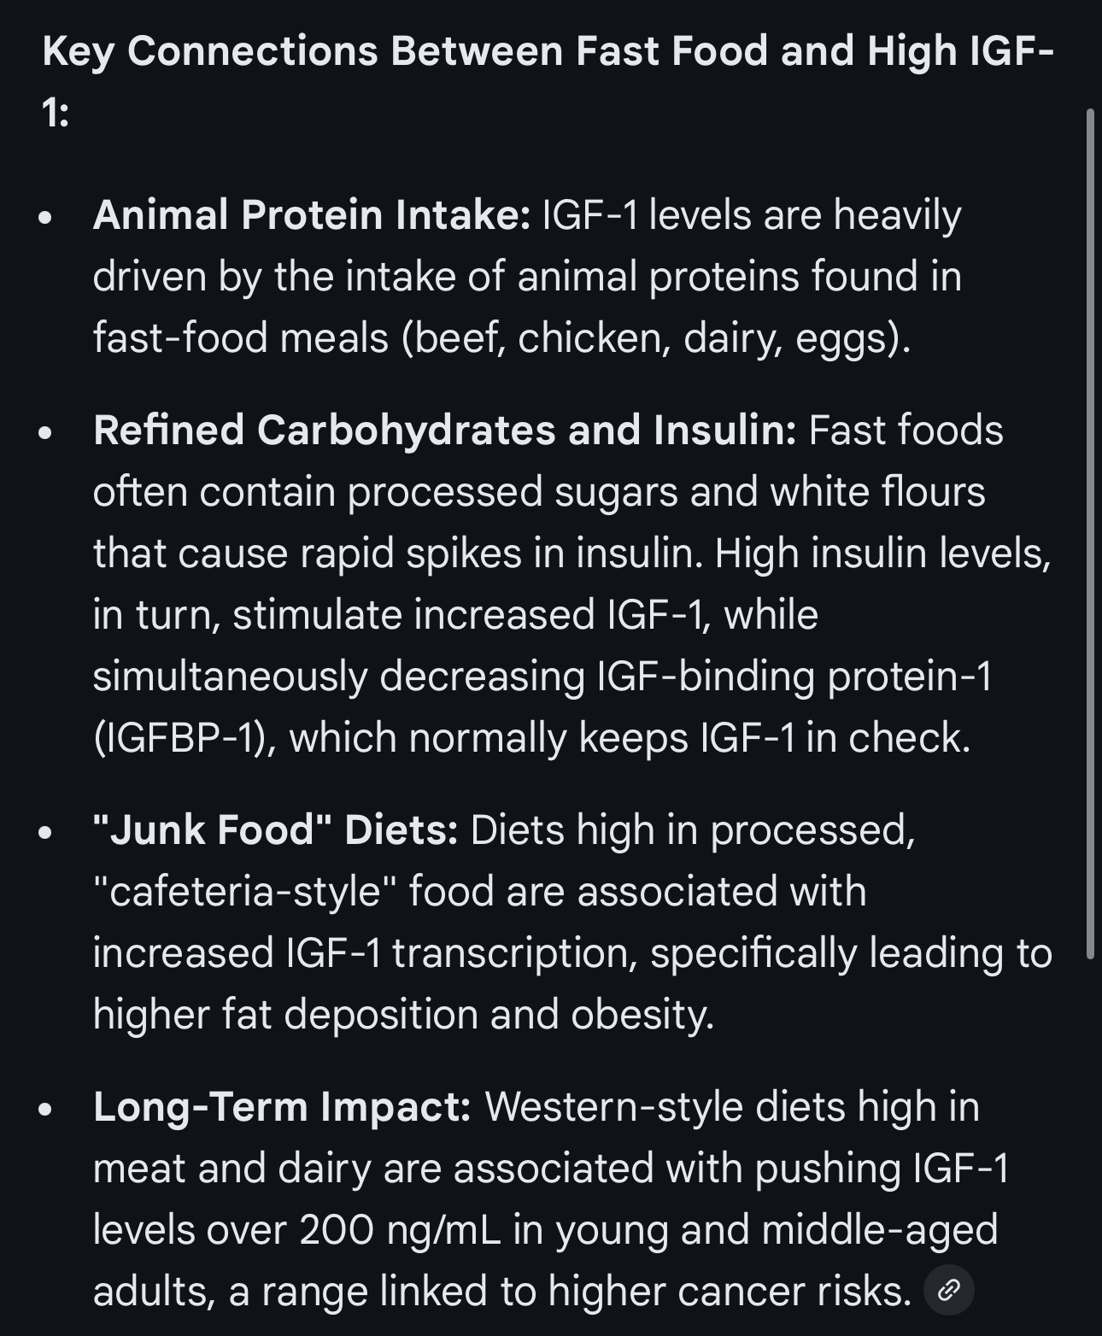This screenshot has height=1336, width=1102.
Task: Click the bold "Animal Protein Intake:" label
Action: click(x=312, y=215)
